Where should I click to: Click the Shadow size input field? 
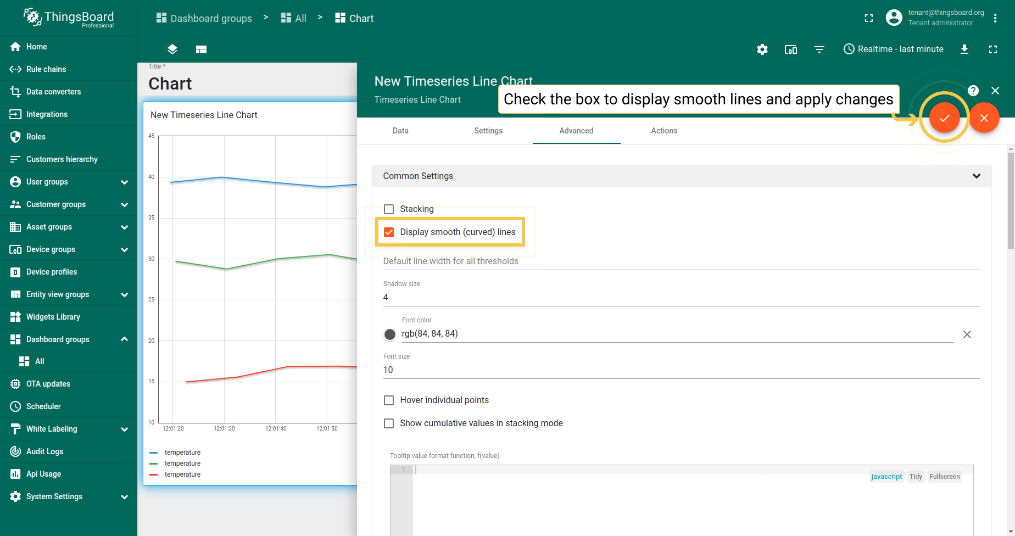click(682, 298)
